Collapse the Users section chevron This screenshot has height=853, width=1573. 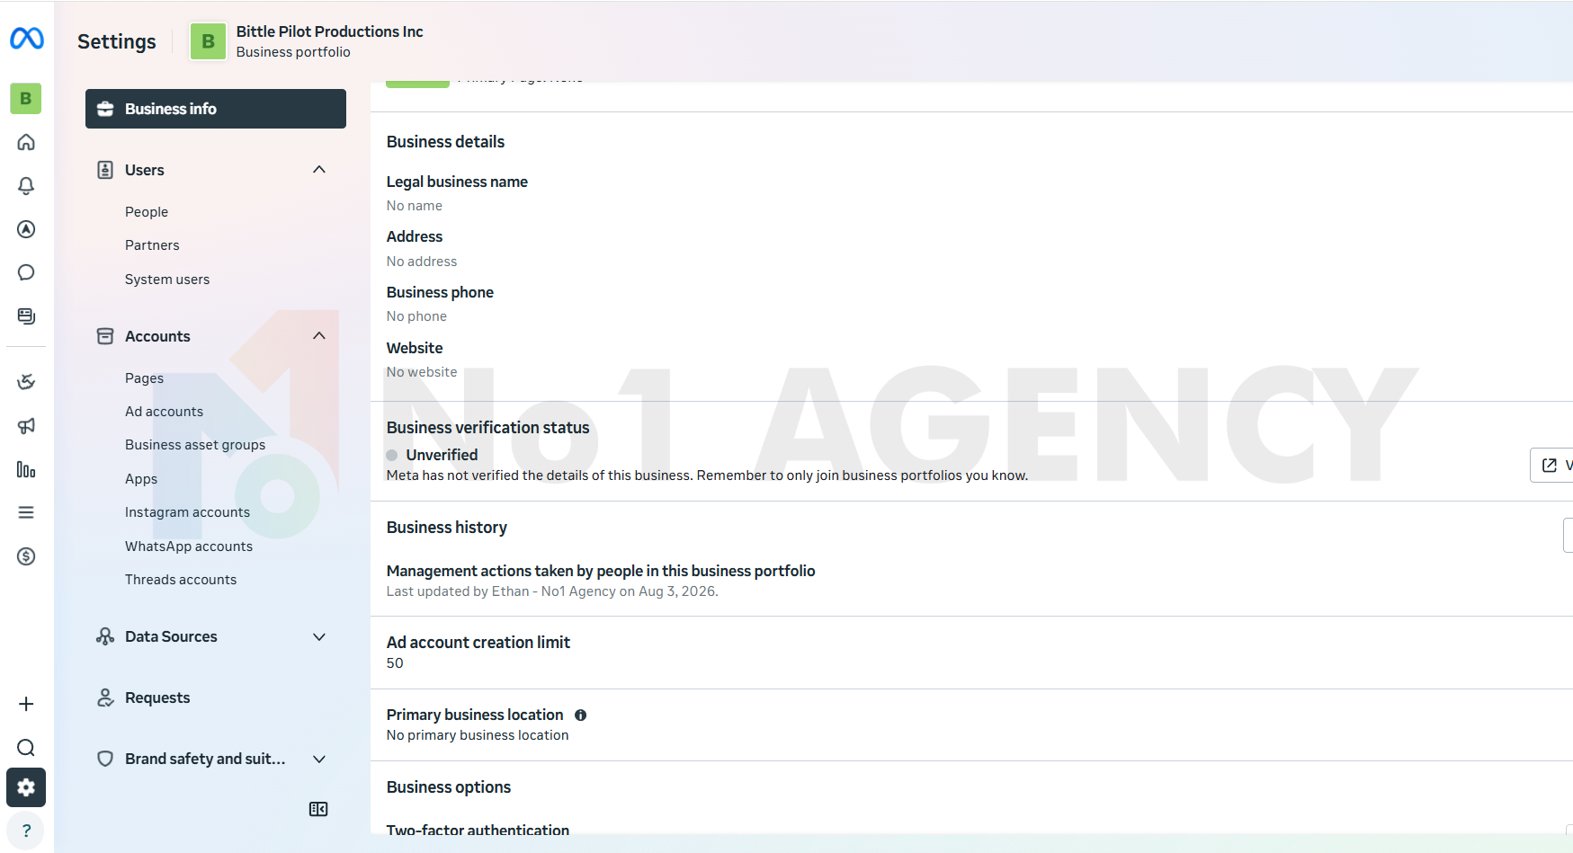(x=319, y=170)
